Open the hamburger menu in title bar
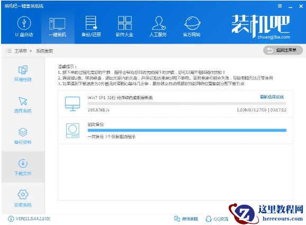306x225 pixels. pyautogui.click(x=280, y=6)
